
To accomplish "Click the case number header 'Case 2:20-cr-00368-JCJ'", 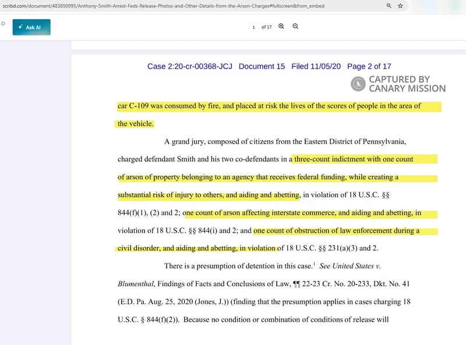I will (189, 66).
